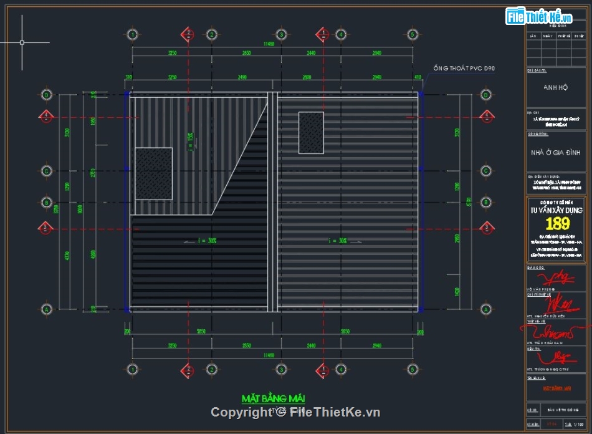Pick grid bubble D right of the plan

[486, 95]
